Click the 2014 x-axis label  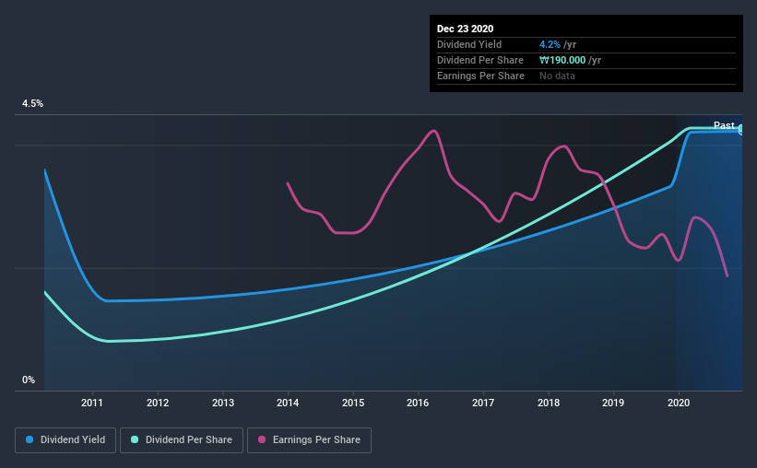tap(288, 403)
